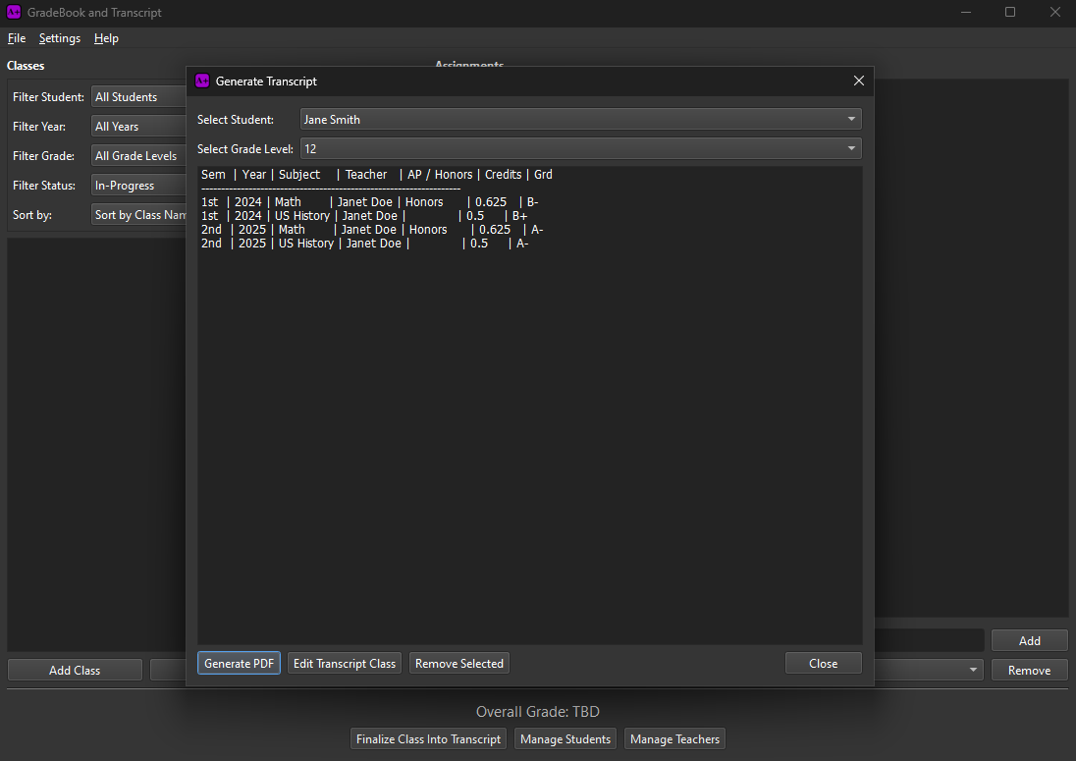Open the Filter Year combo box

tap(138, 127)
